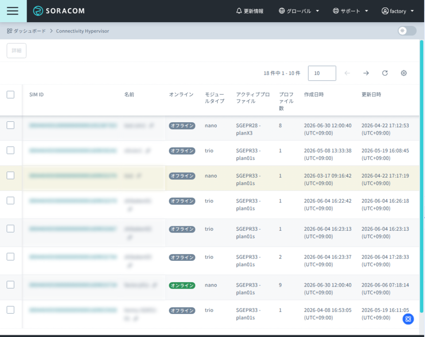This screenshot has height=337, width=425.
Task: Click the vertical scrollbar on the right
Action: (x=421, y=176)
